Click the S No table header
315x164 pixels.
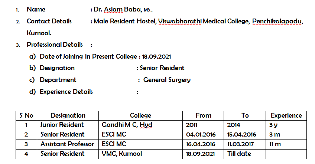(x=26, y=116)
